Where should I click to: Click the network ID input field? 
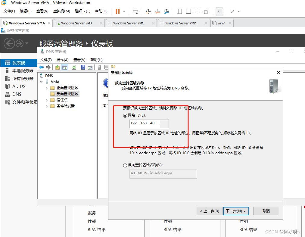tap(149, 123)
